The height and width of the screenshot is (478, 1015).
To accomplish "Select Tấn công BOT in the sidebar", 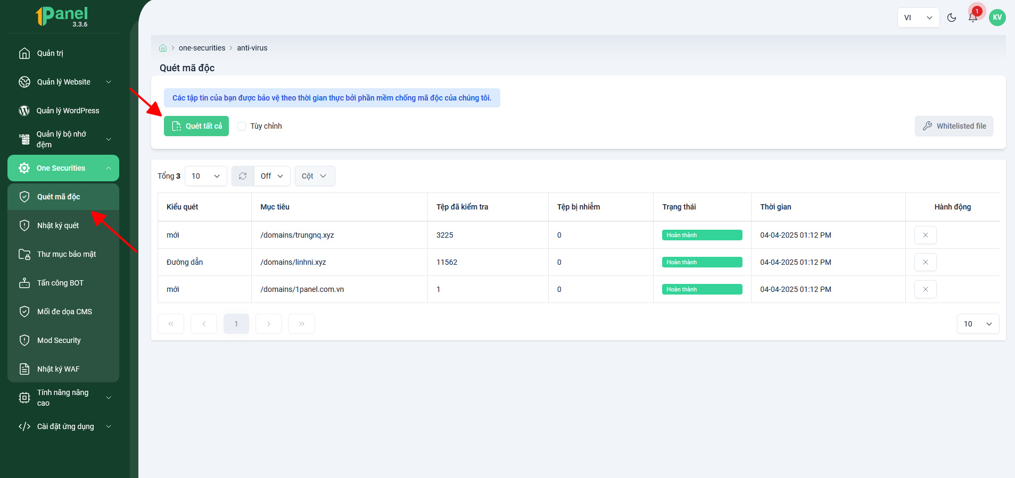I will tap(63, 283).
